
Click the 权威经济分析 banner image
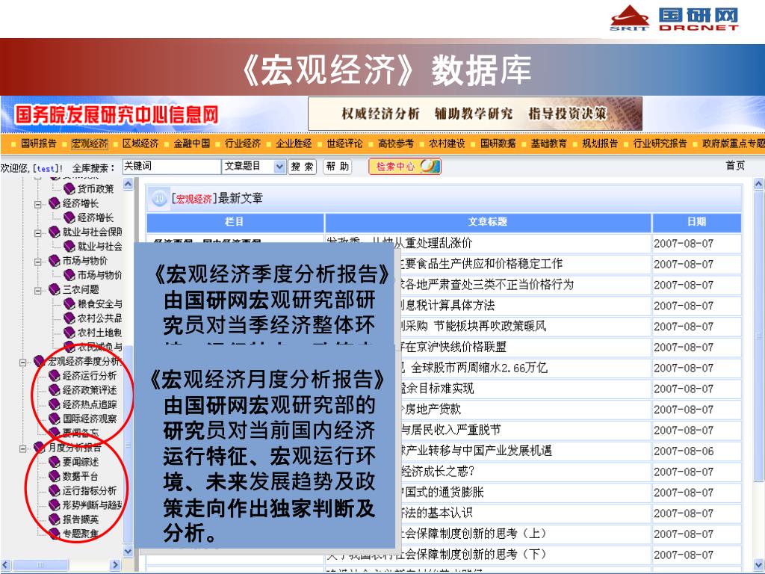(474, 114)
